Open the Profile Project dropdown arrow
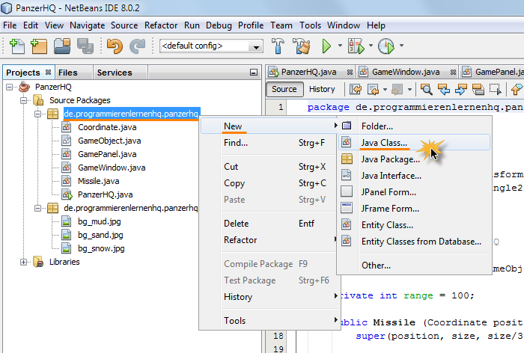This screenshot has width=524, height=353. pyautogui.click(x=401, y=46)
